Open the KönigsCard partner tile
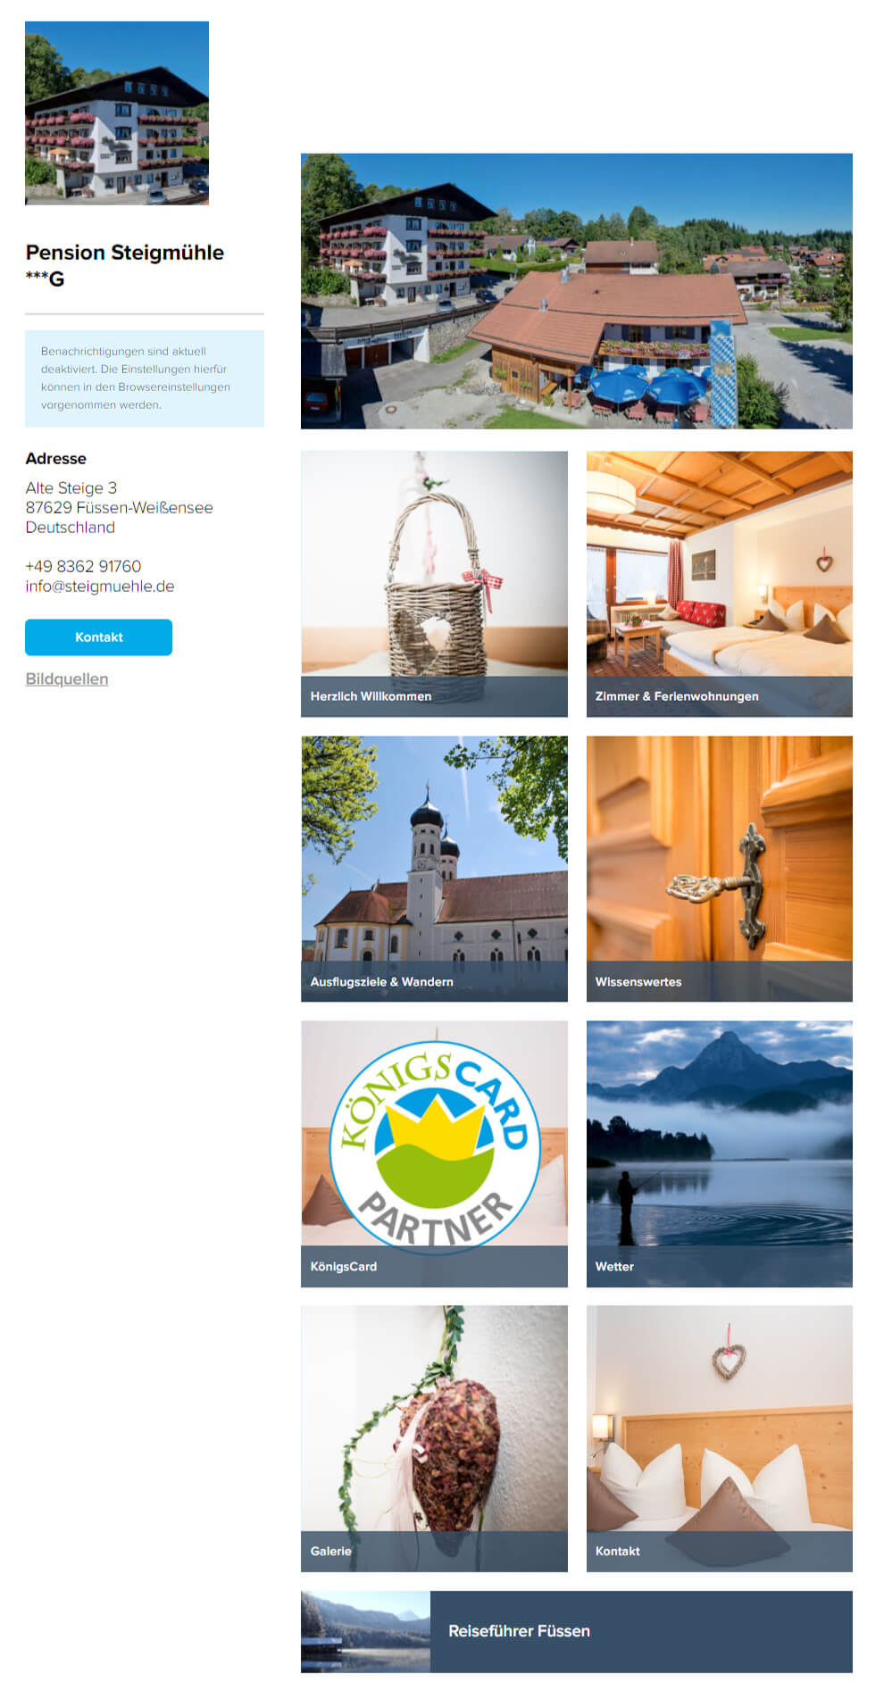The height and width of the screenshot is (1707, 884). pyautogui.click(x=434, y=1153)
